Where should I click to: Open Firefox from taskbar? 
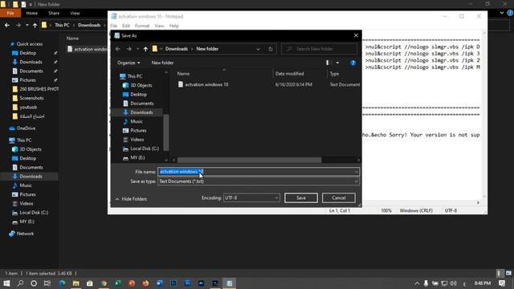coord(145,283)
